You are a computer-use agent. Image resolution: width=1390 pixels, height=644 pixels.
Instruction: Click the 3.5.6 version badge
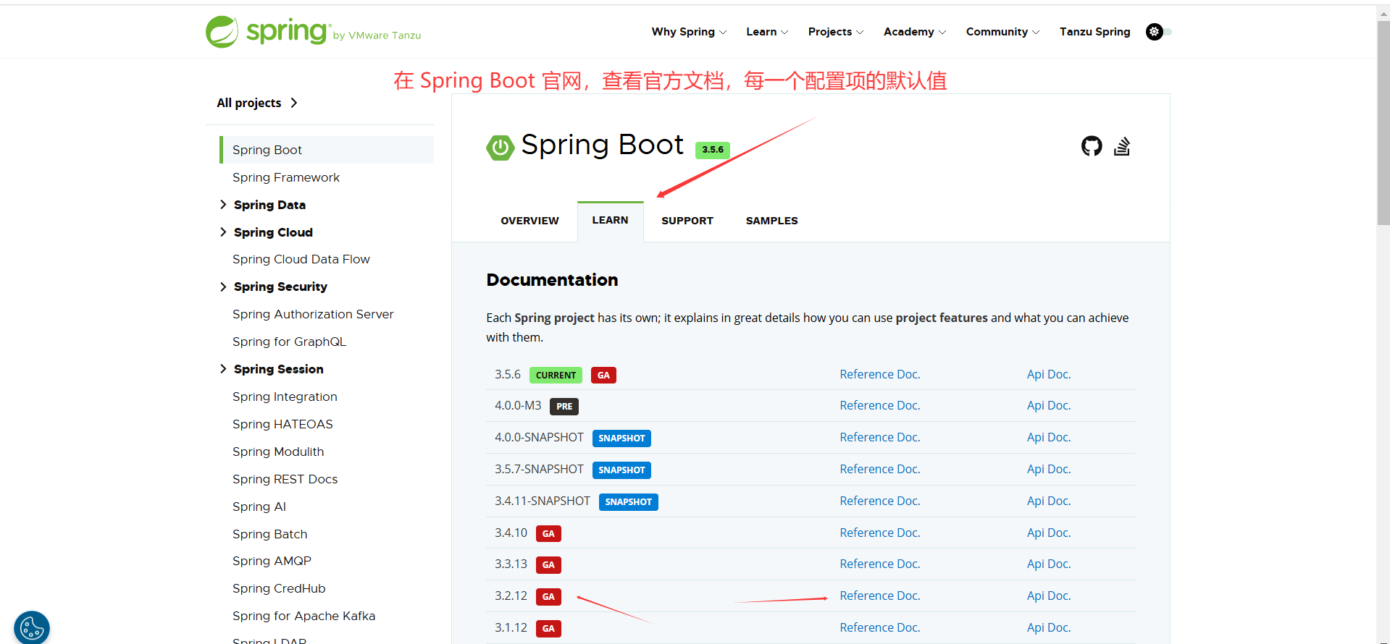pyautogui.click(x=712, y=150)
